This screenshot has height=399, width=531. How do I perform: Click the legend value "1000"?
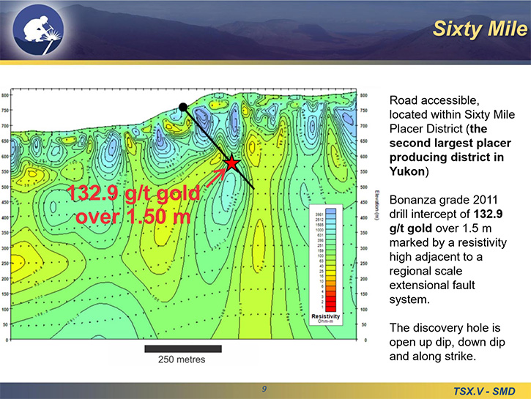point(319,230)
